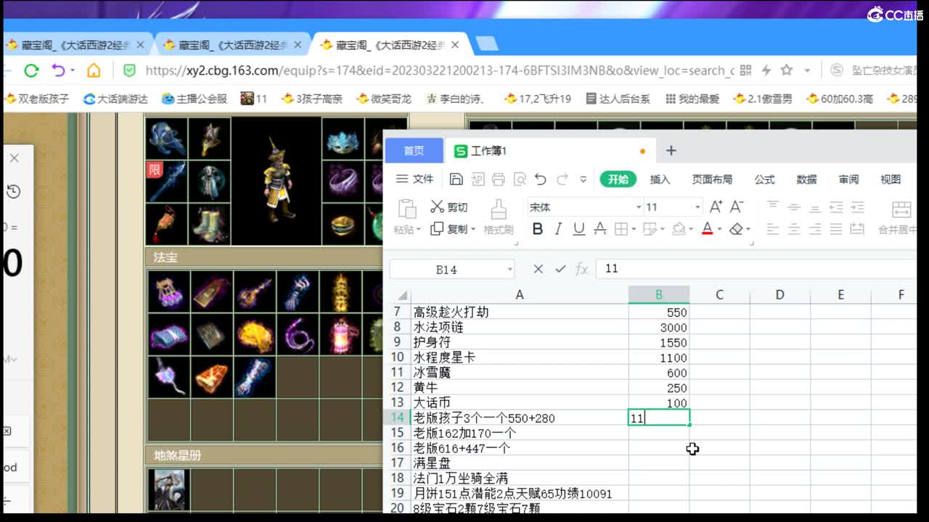Select row 17 header

click(397, 463)
